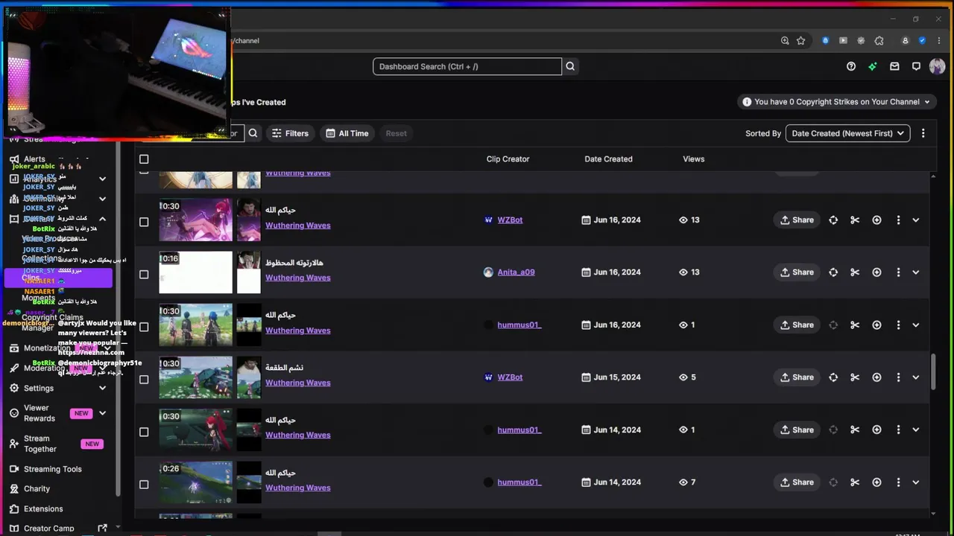Open the three-dot menu for WZBot Jun 15 clip
This screenshot has height=536, width=954.
coord(898,377)
